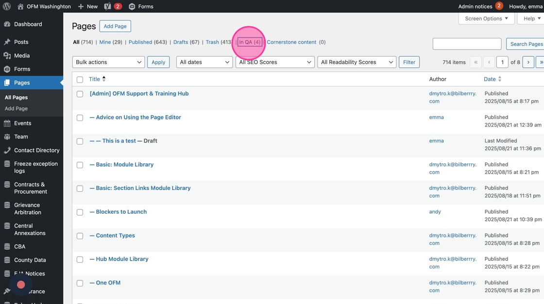Screen dimensions: 544x304
Task: Click the County Data database icon
Action: tap(7, 260)
